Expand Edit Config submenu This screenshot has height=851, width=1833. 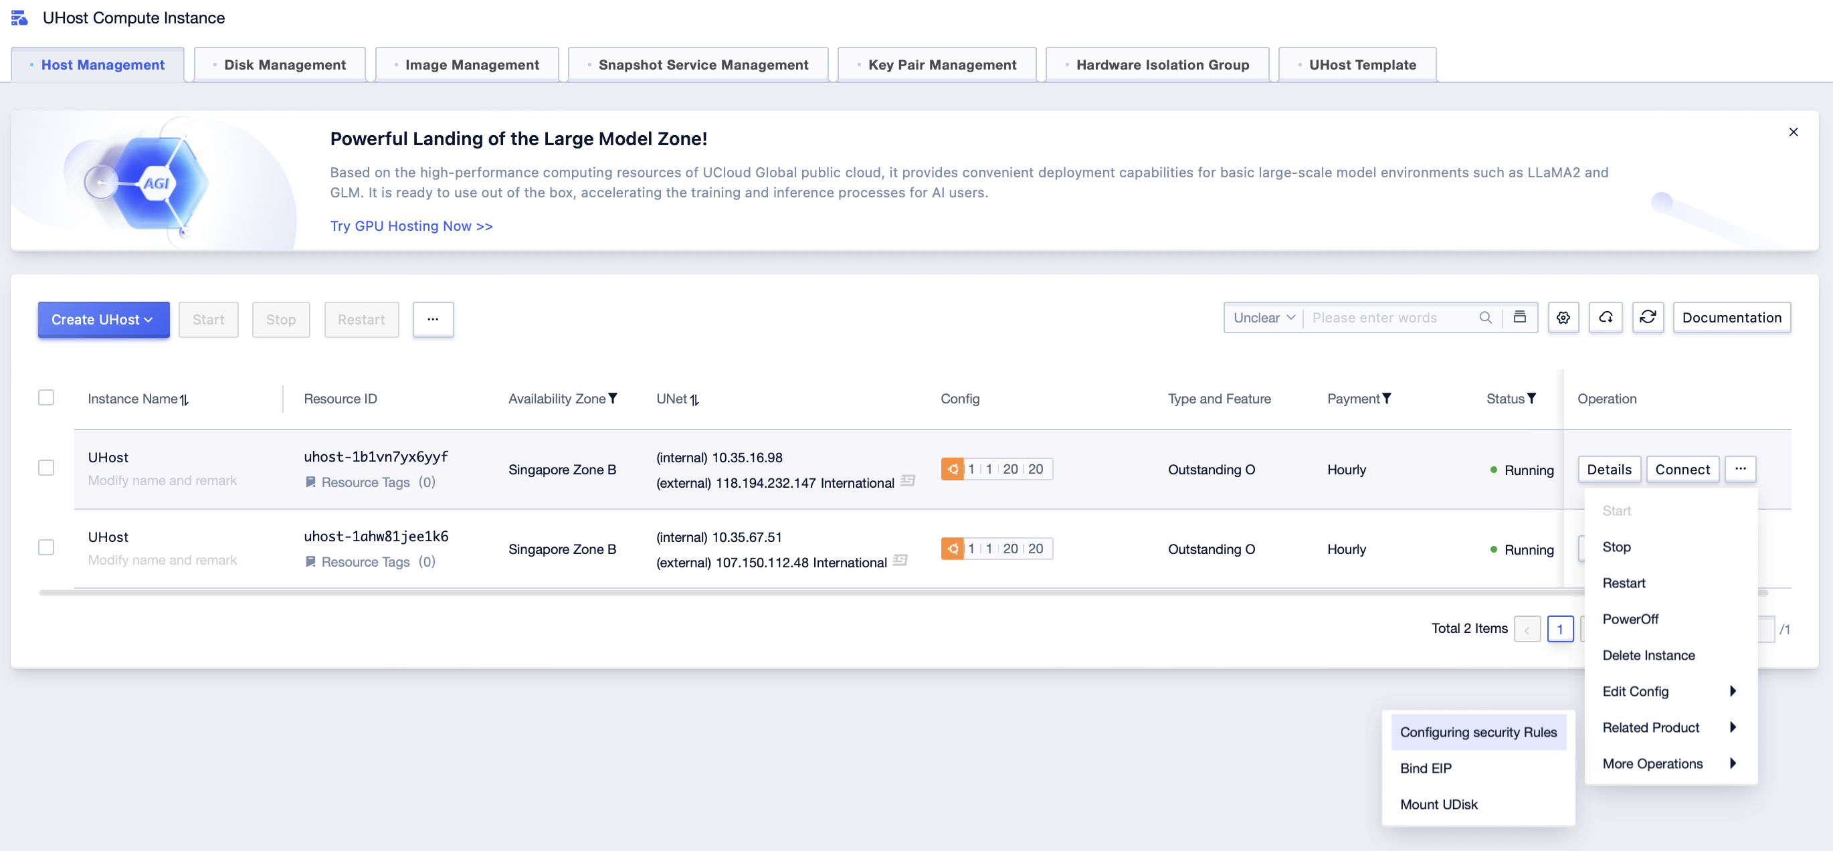1669,692
